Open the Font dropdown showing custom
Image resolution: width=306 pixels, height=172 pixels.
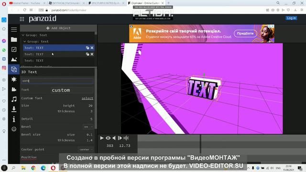point(72,90)
